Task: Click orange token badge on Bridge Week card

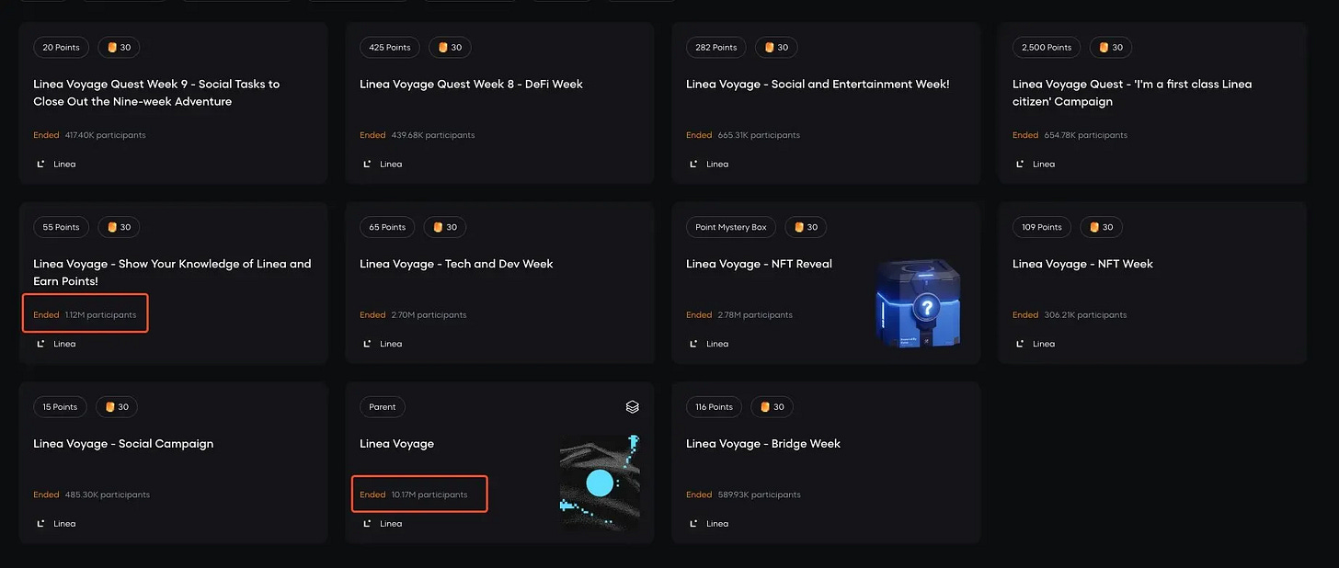Action: click(x=772, y=407)
